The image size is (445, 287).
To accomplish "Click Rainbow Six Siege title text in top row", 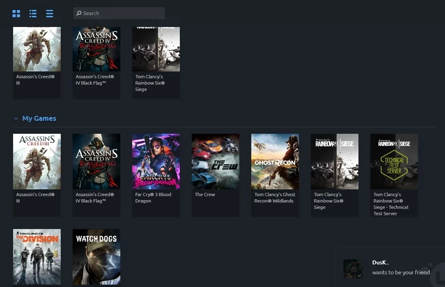I will click(150, 83).
